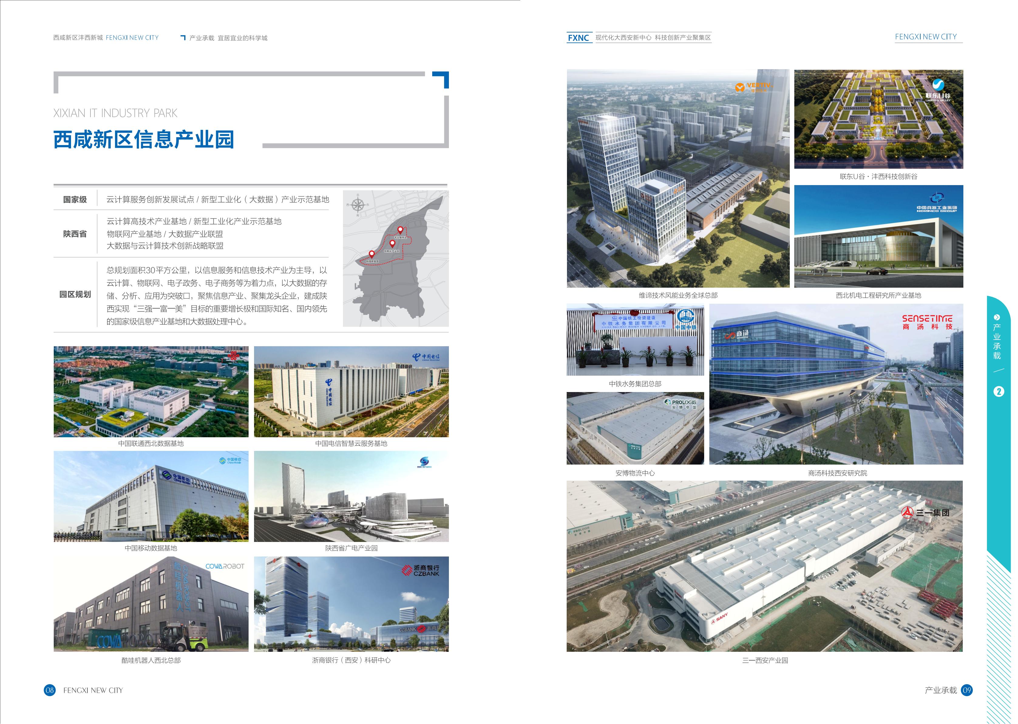This screenshot has width=1018, height=724.
Task: Click the 陕西广电 blue S logo
Action: click(x=424, y=462)
